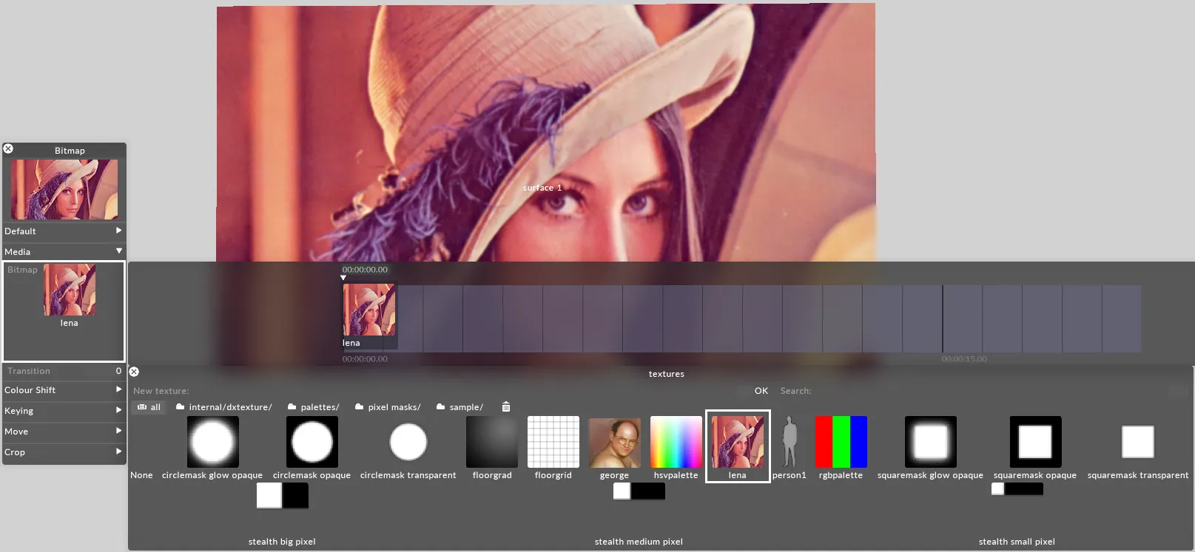Close the Bitmap layer editor

[x=8, y=149]
